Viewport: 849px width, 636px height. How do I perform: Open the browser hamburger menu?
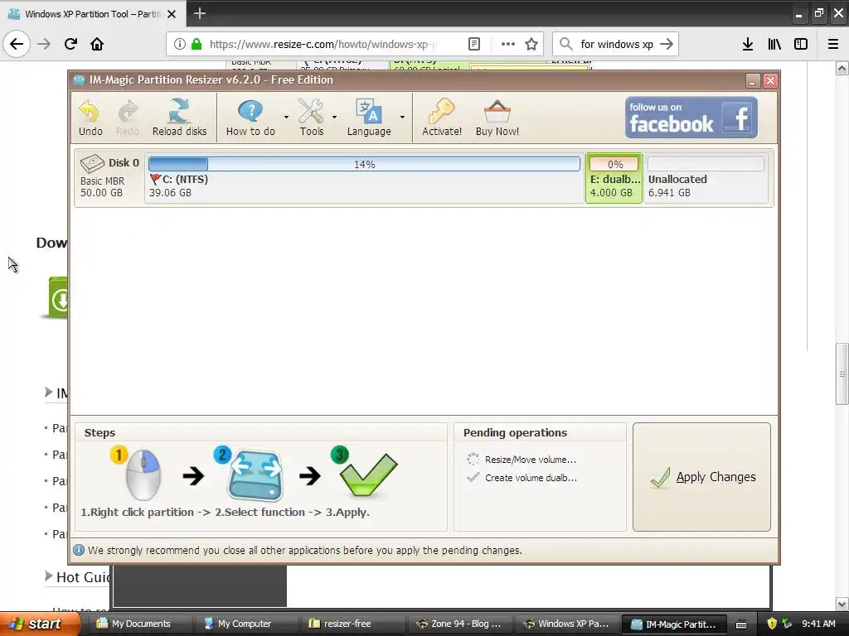click(x=832, y=45)
